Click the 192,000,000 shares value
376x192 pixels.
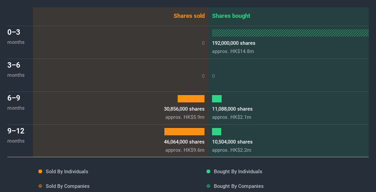click(x=234, y=43)
